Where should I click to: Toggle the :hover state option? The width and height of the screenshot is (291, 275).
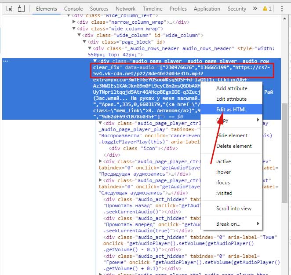click(x=223, y=172)
